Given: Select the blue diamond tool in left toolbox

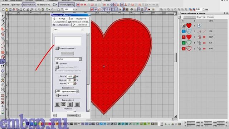Looking at the screenshot, I should [x=3, y=71].
